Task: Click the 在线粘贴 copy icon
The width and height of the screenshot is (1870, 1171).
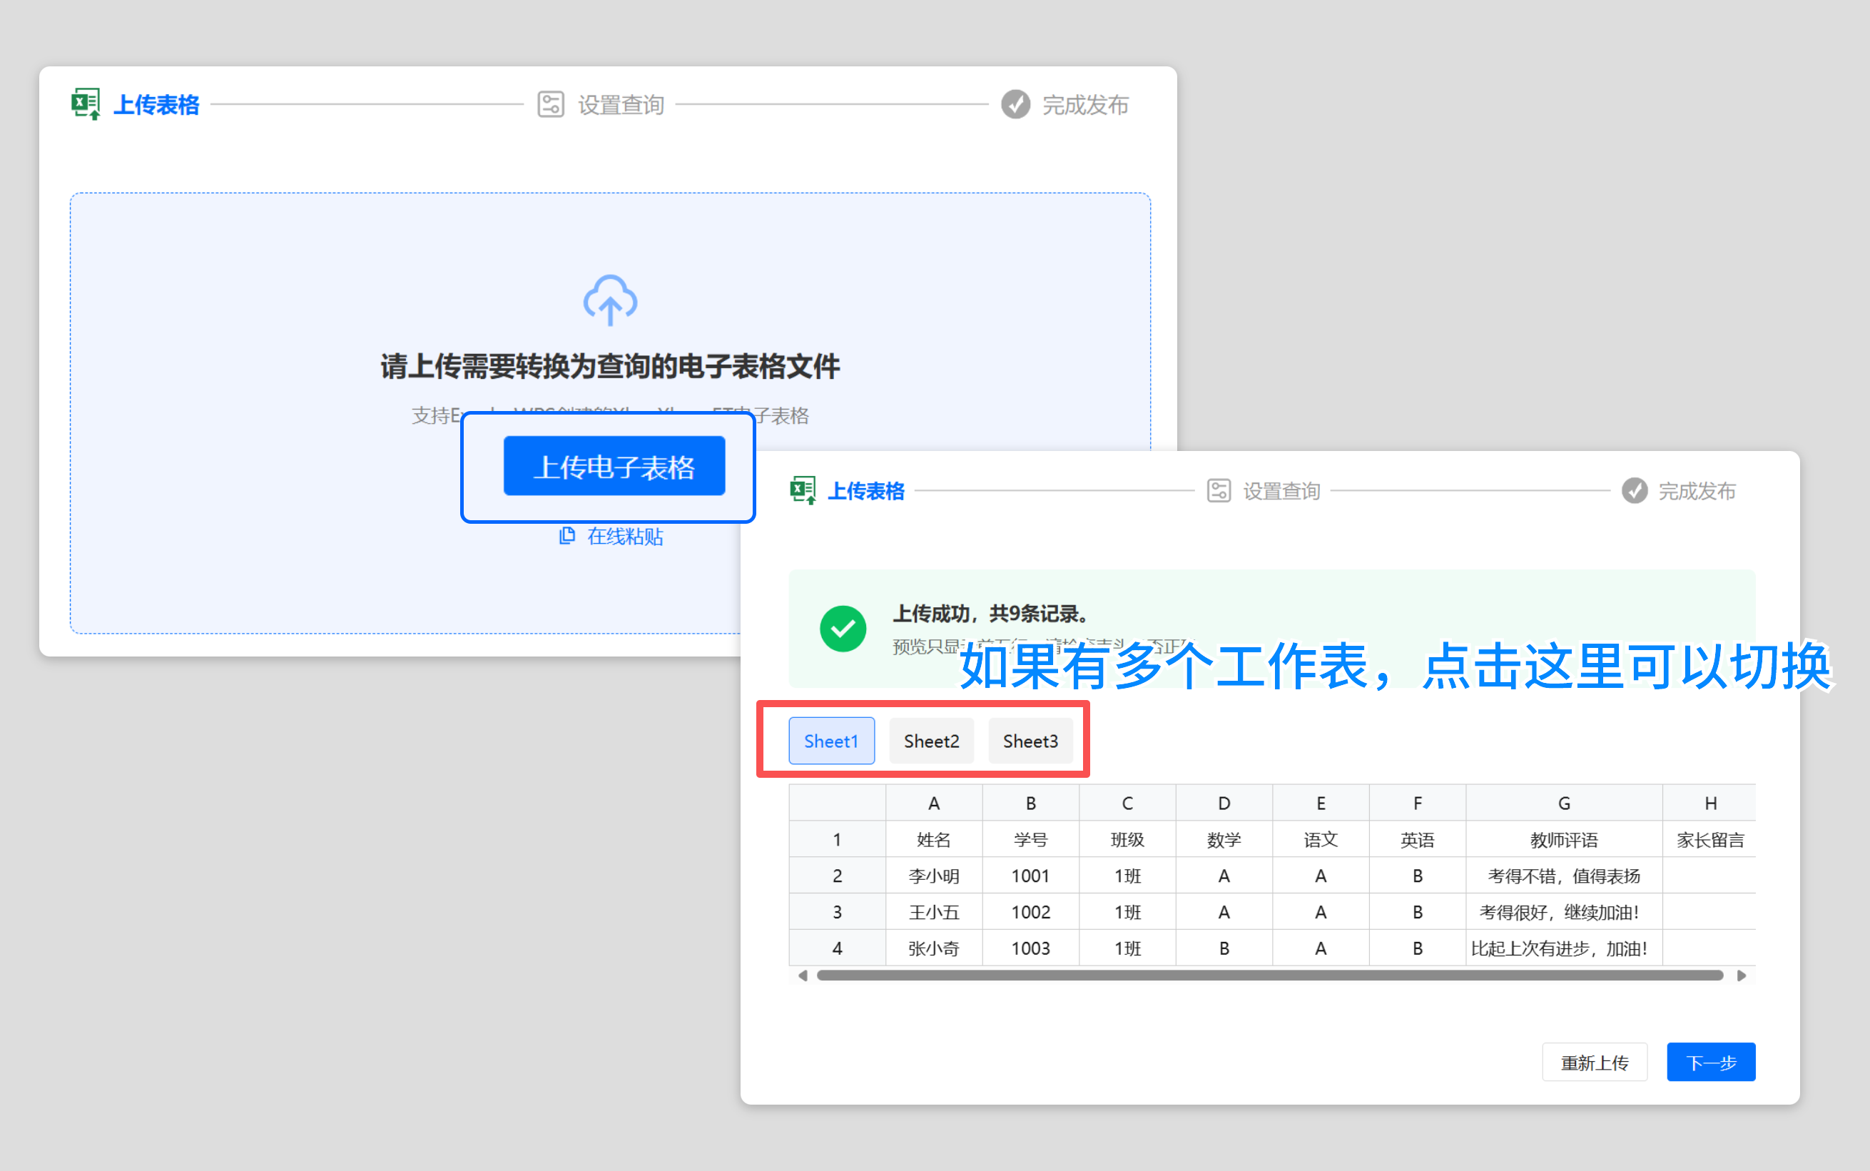Action: (568, 535)
